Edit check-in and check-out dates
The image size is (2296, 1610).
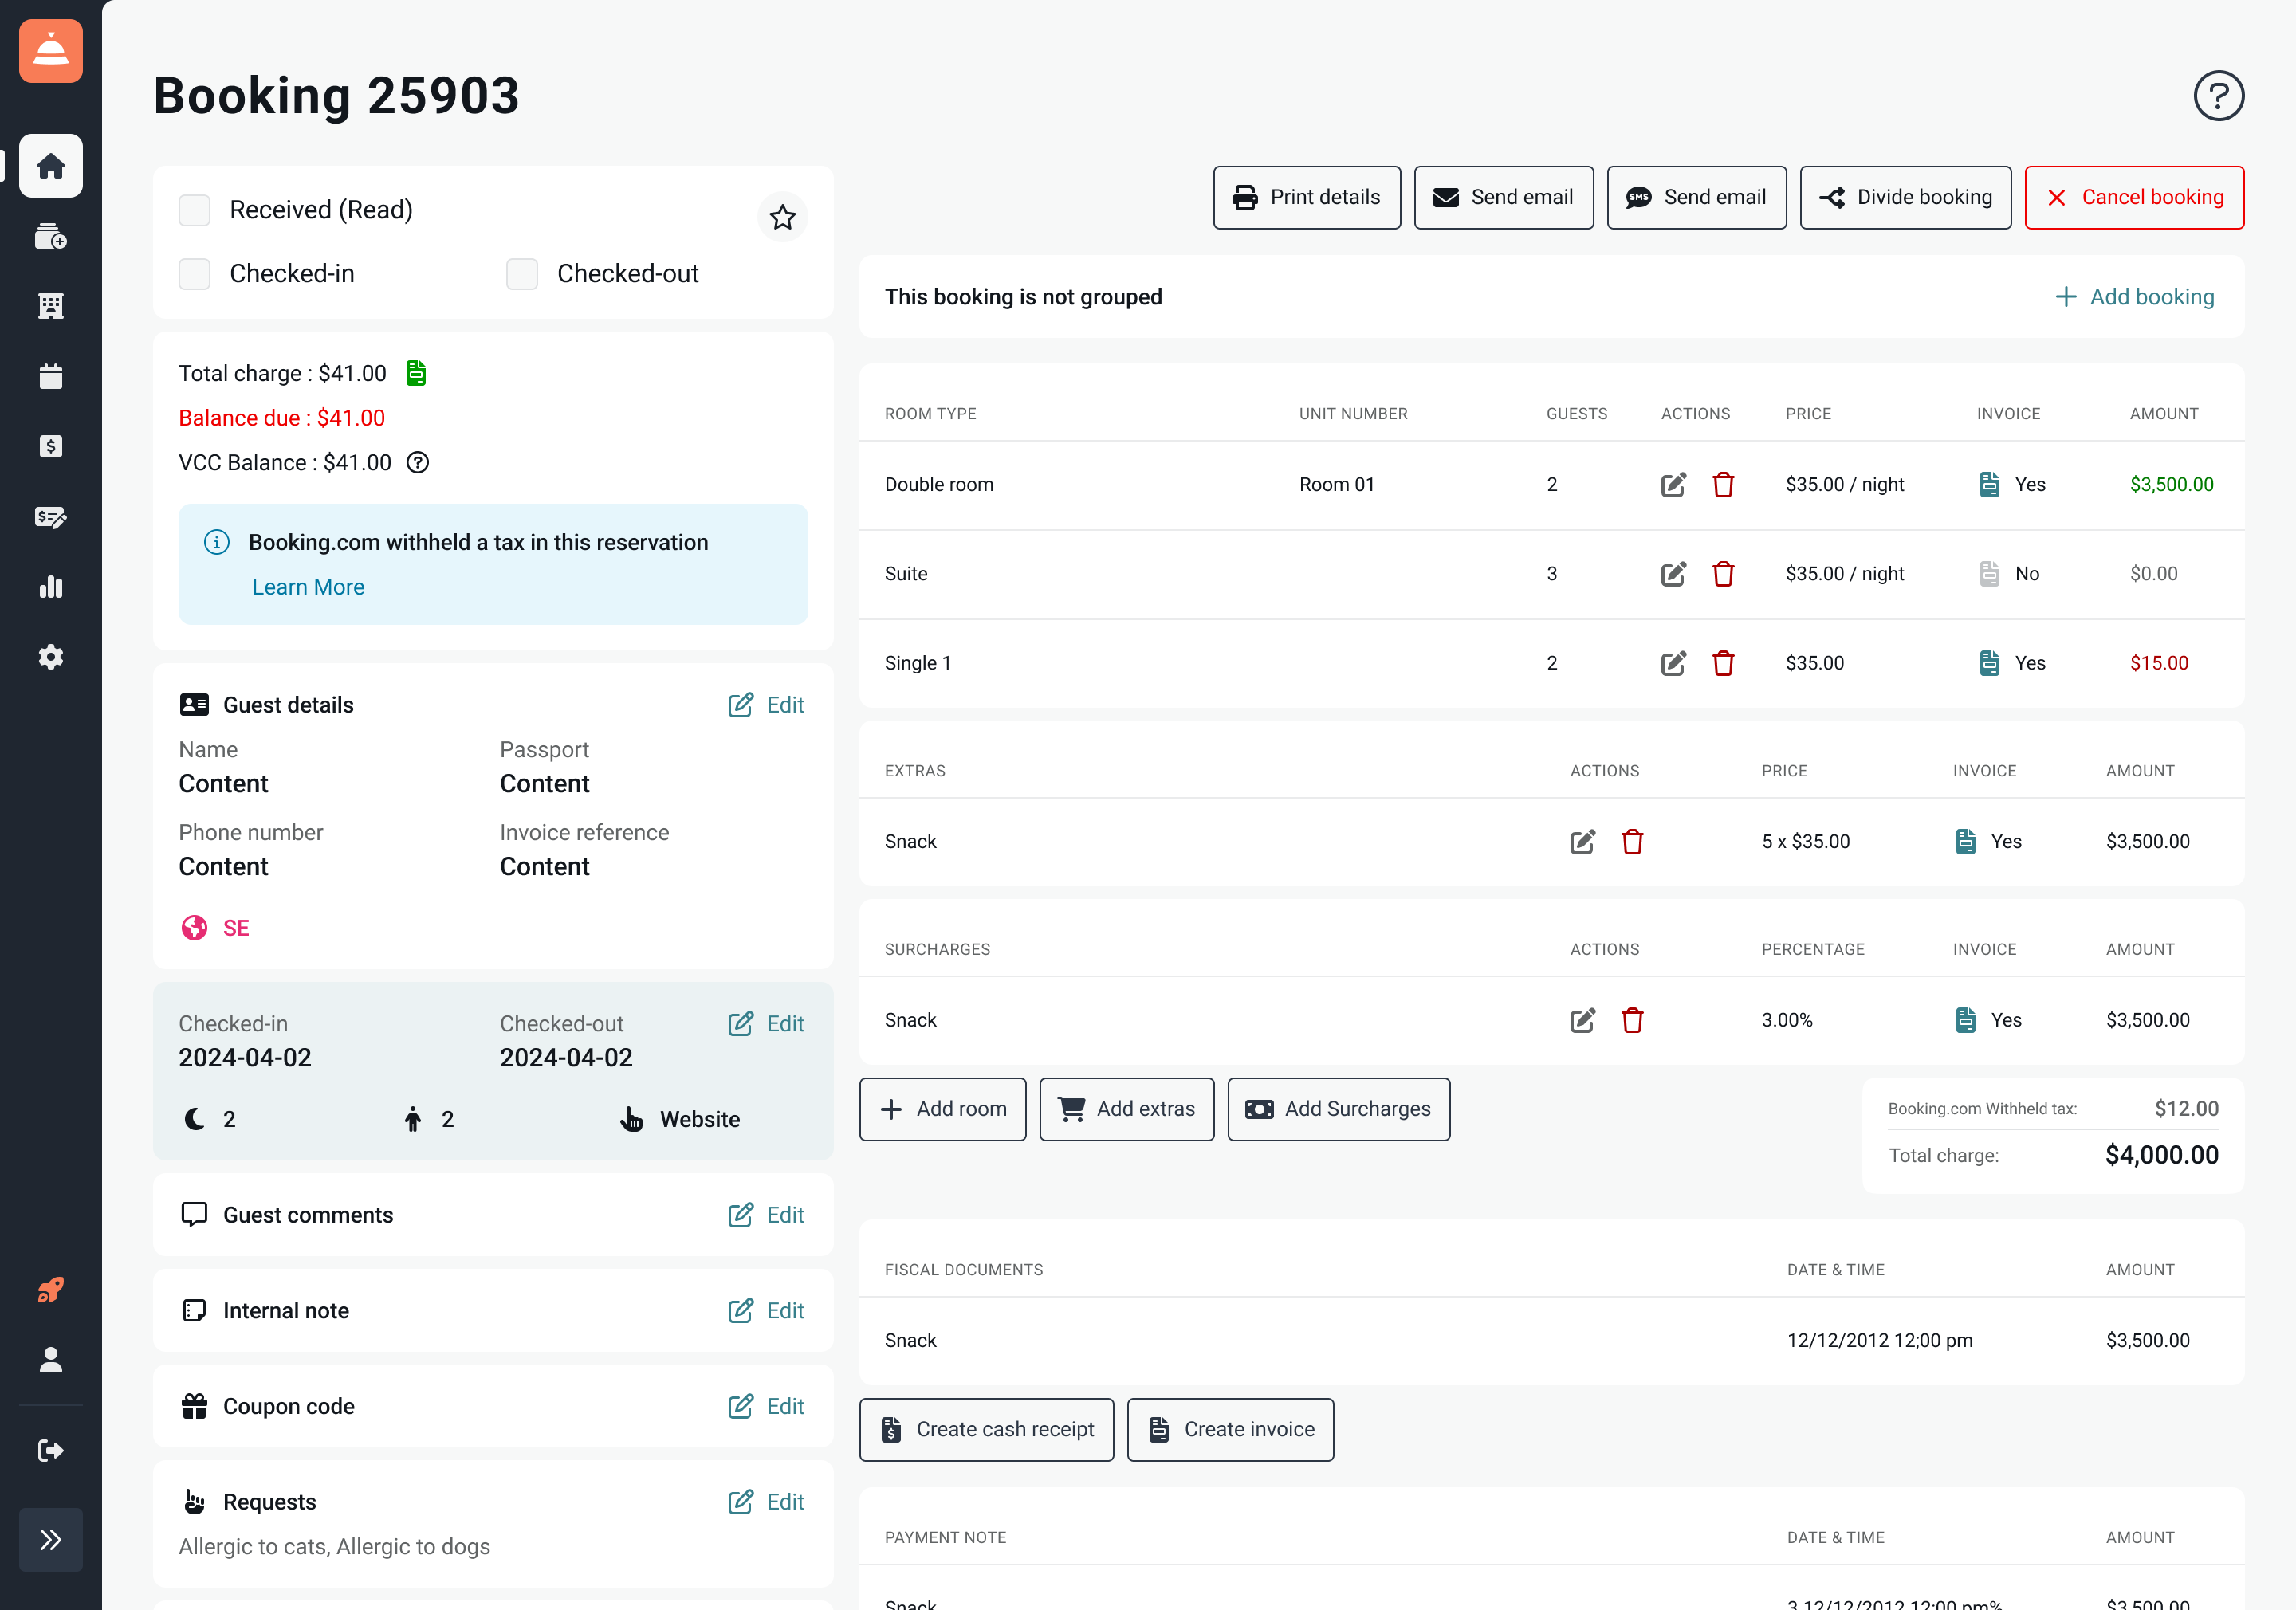pos(766,1024)
